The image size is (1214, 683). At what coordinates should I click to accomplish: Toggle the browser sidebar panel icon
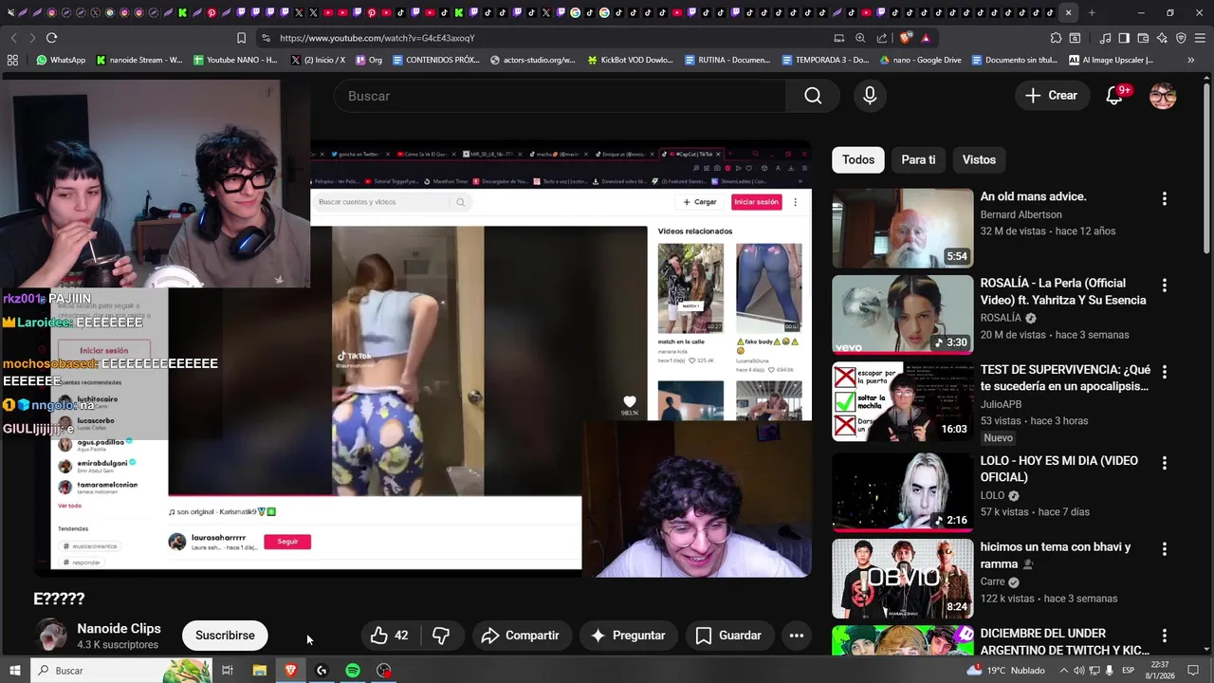click(1124, 38)
